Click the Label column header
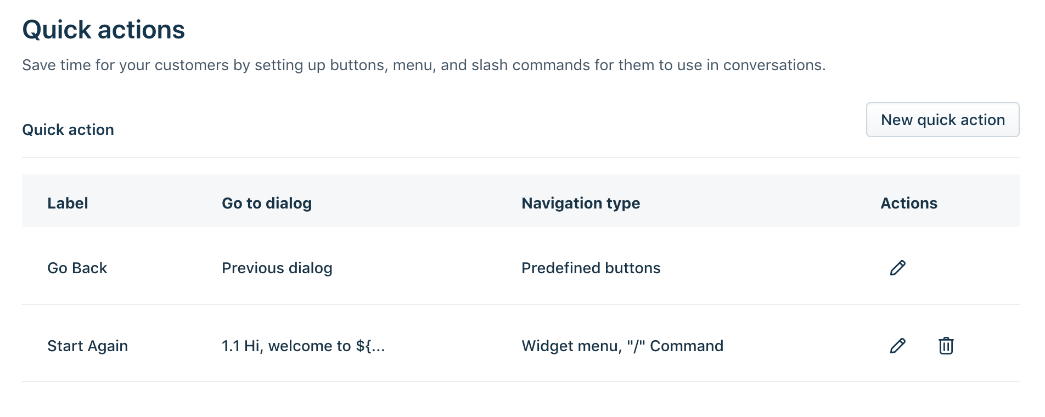Screen dimensions: 1045x417 (x=68, y=203)
